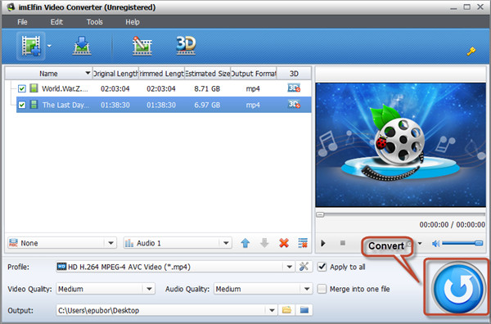
Task: Uncheck the World.War.Z file checkbox
Action: click(x=21, y=88)
